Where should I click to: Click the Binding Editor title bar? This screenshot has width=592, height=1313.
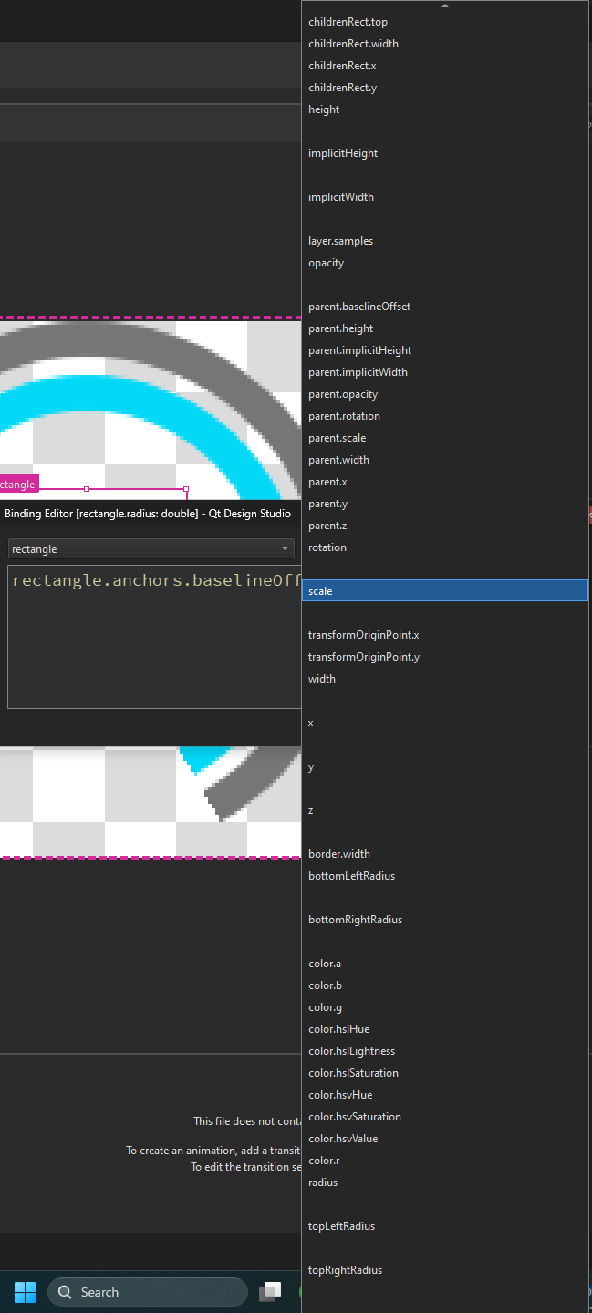tap(148, 514)
